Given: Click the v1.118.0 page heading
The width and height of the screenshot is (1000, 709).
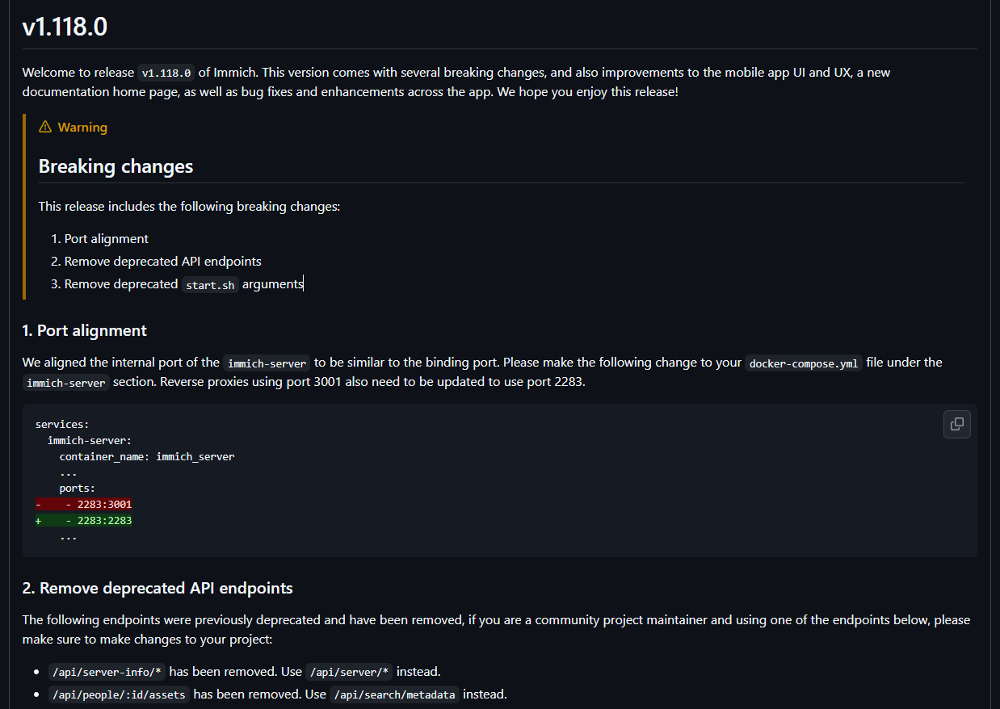Looking at the screenshot, I should point(65,27).
